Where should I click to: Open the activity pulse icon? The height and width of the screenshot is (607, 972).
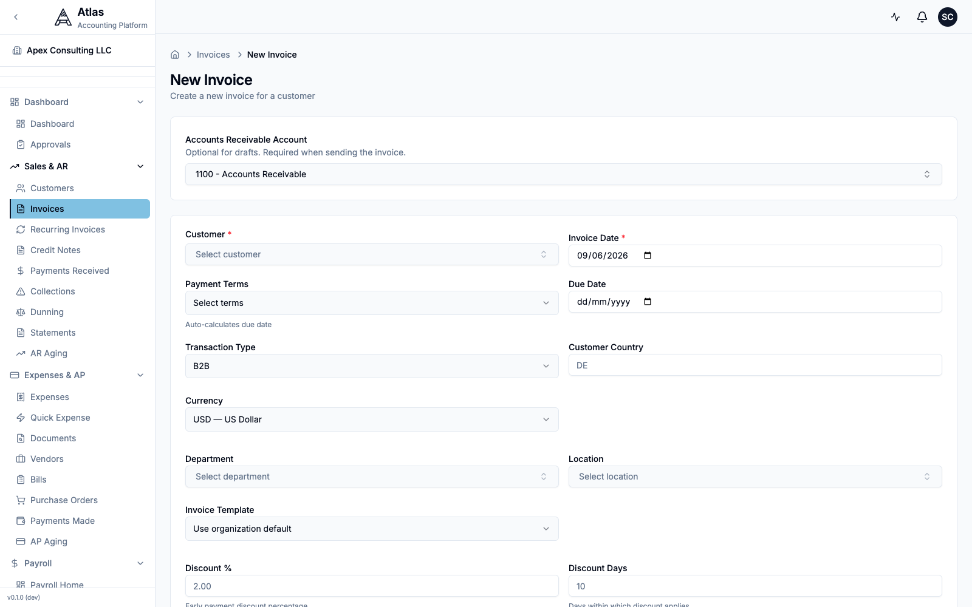pyautogui.click(x=895, y=17)
